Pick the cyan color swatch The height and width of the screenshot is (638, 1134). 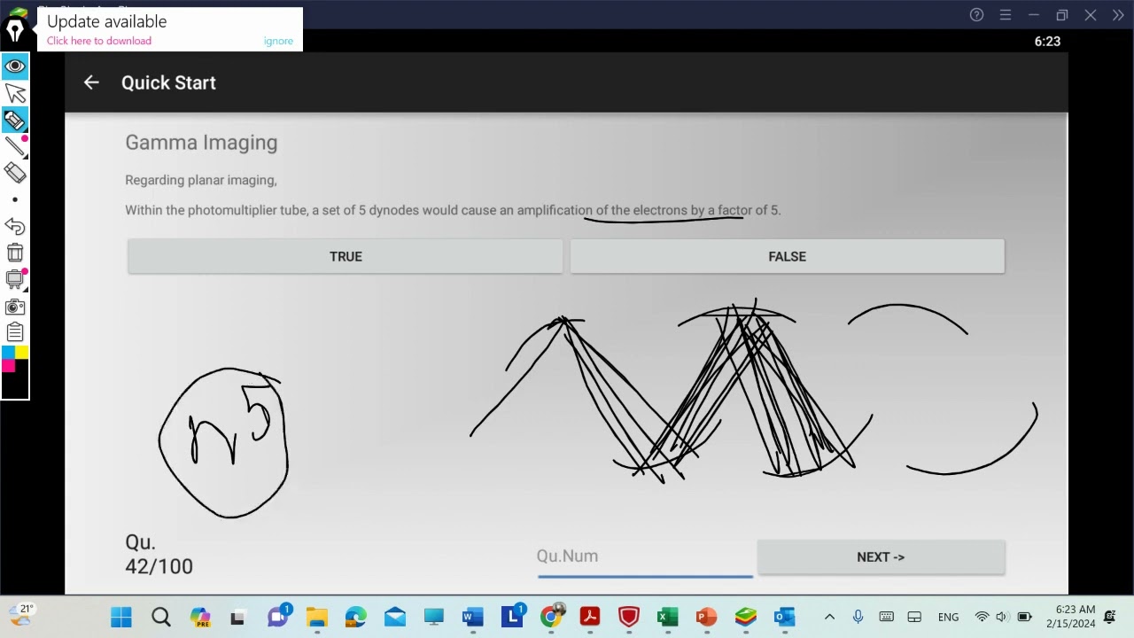pyautogui.click(x=8, y=352)
